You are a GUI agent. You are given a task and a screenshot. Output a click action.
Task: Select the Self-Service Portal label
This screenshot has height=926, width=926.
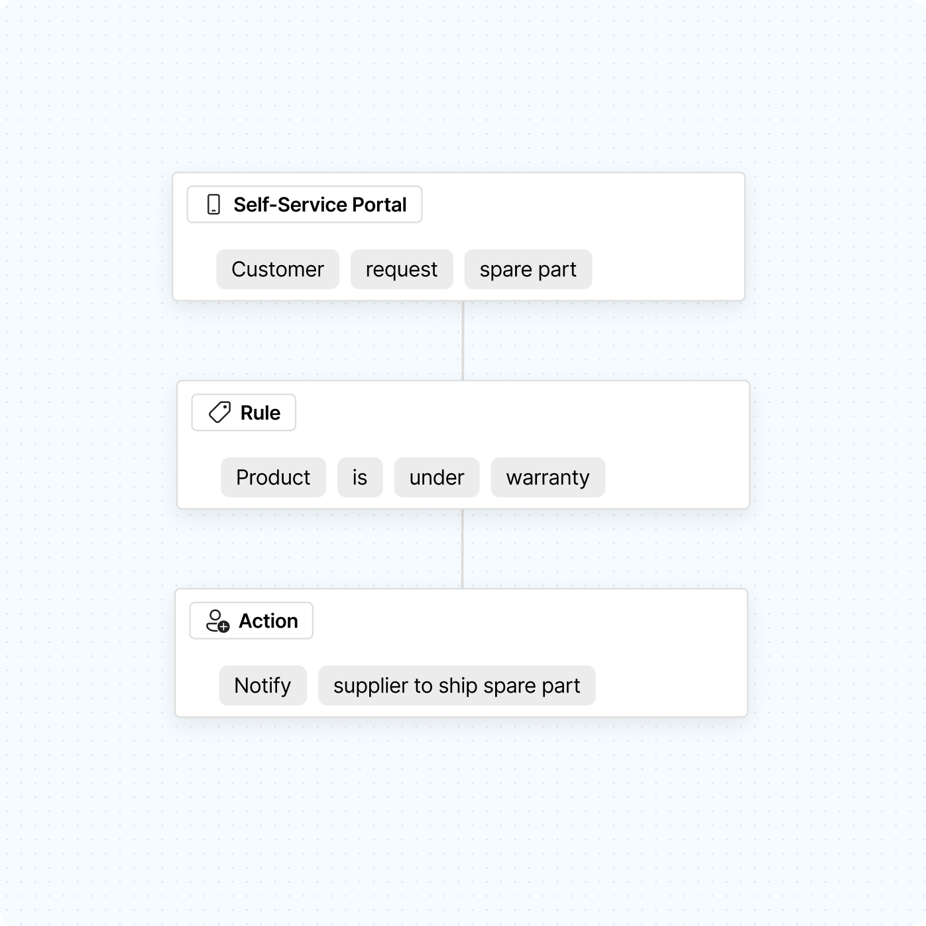click(x=319, y=204)
